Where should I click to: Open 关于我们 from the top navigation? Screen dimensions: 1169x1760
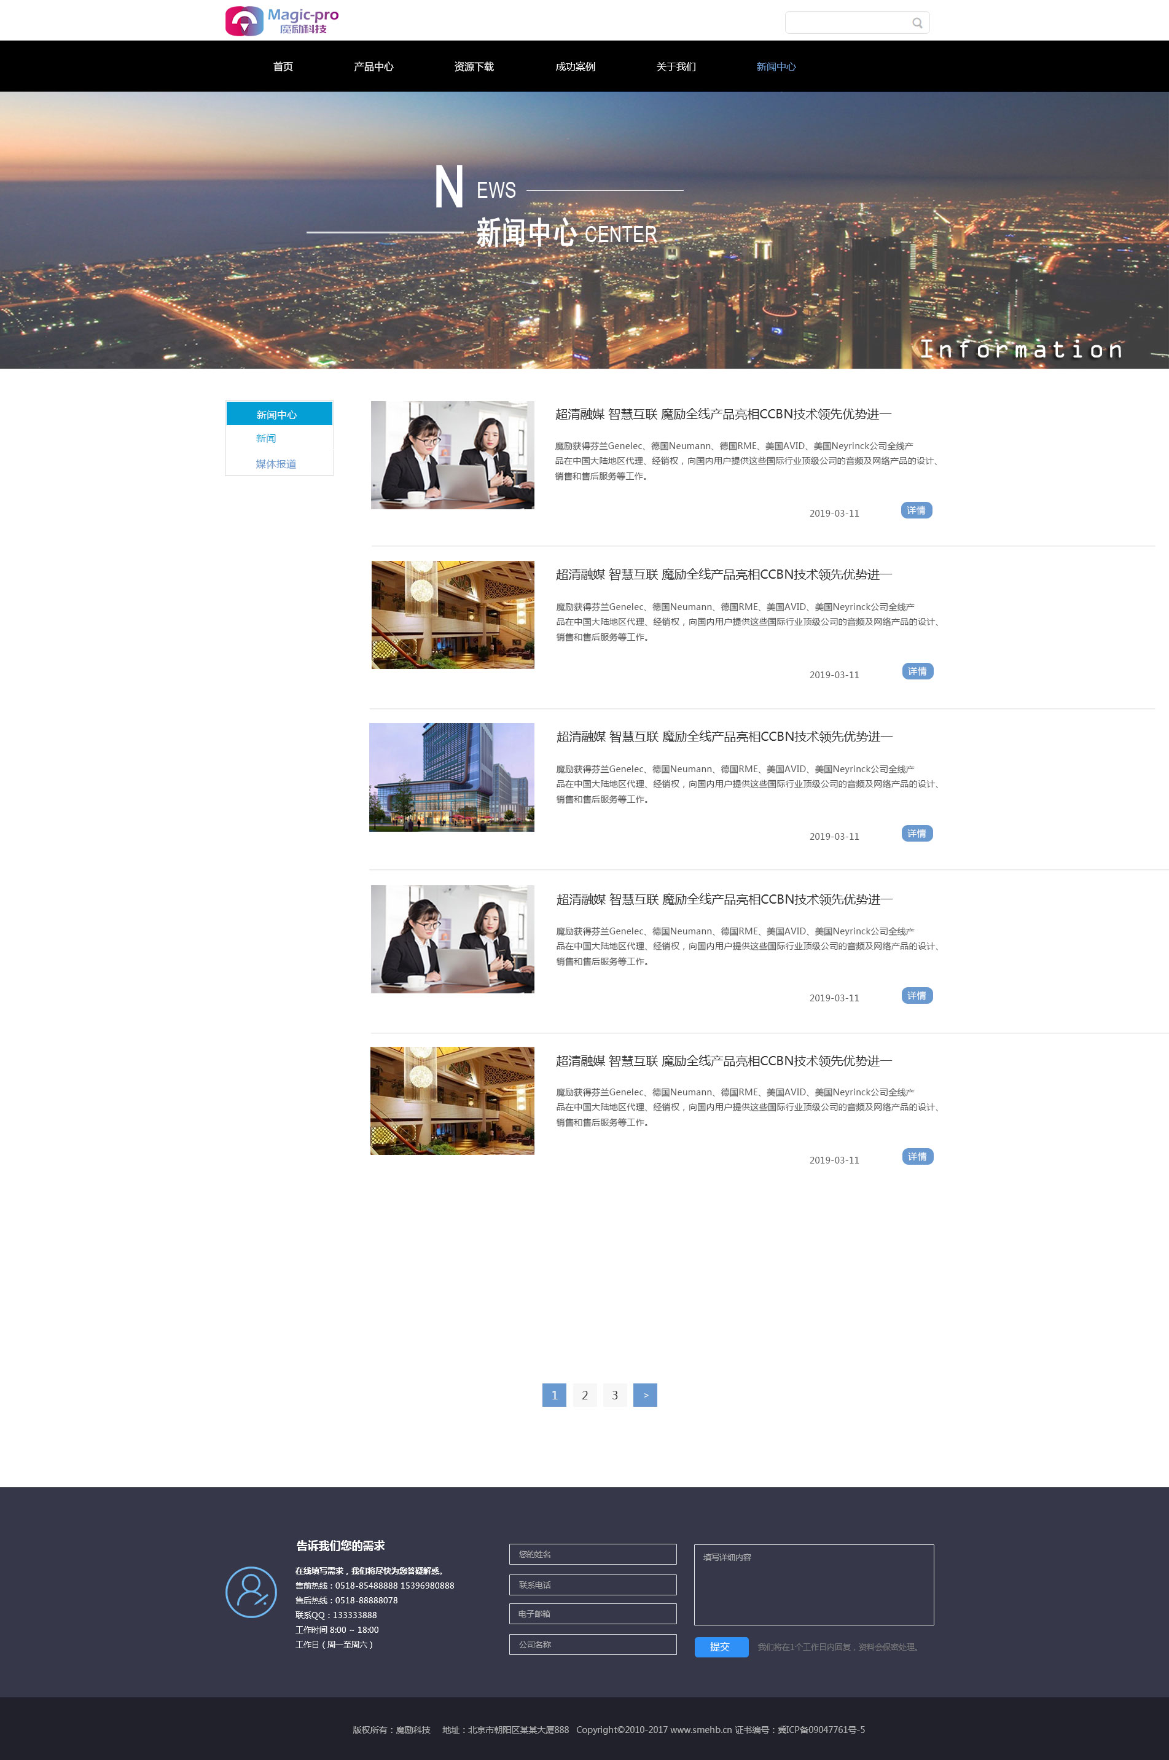coord(676,66)
